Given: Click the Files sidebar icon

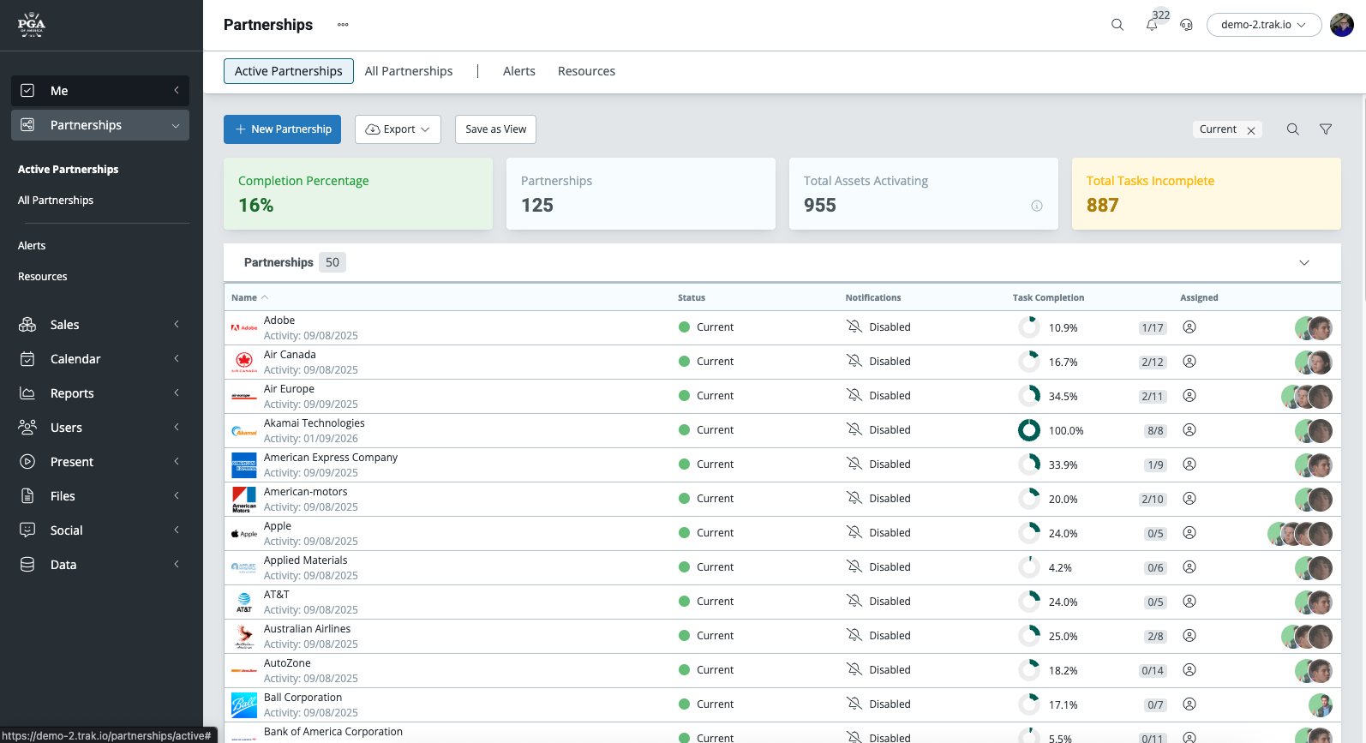Looking at the screenshot, I should pyautogui.click(x=27, y=496).
